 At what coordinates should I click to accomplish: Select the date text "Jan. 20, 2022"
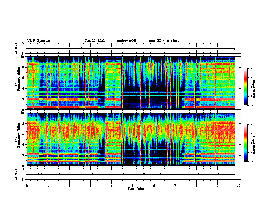pos(95,41)
